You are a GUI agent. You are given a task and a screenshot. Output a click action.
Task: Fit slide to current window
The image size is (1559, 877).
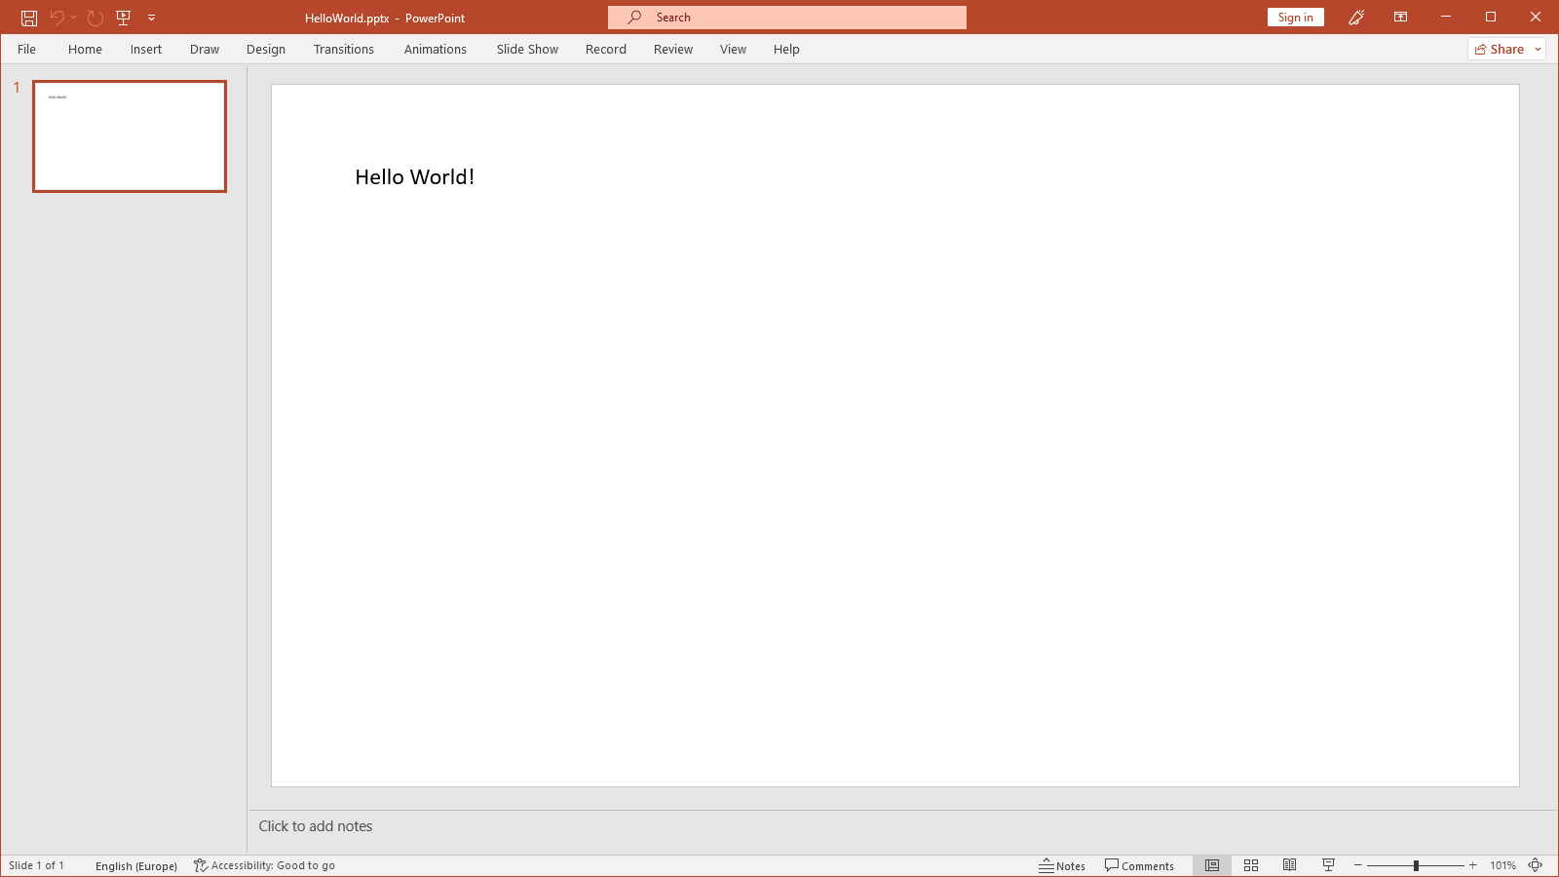pyautogui.click(x=1536, y=865)
